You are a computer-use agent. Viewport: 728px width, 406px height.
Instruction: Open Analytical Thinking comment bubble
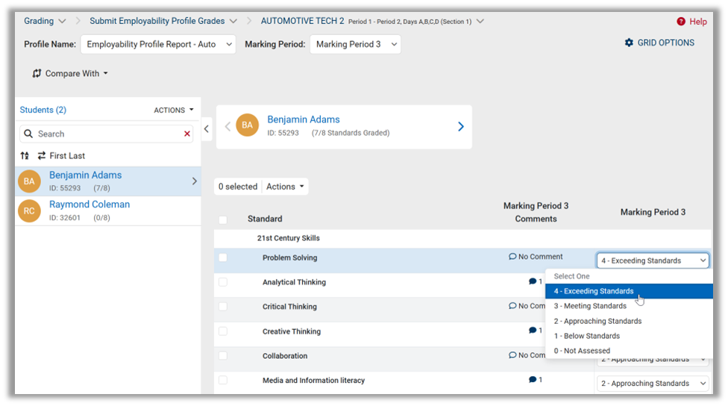coord(533,282)
